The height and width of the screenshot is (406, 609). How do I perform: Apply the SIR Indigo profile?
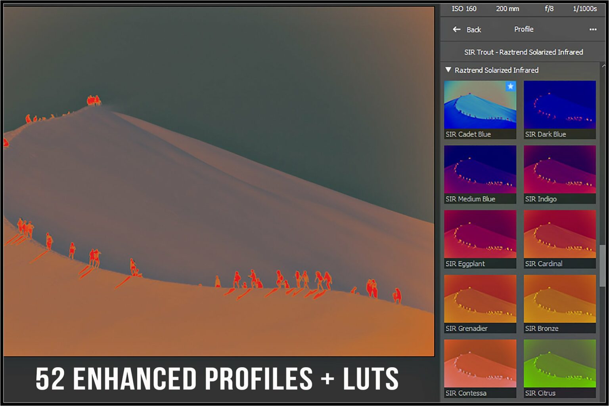coord(559,170)
